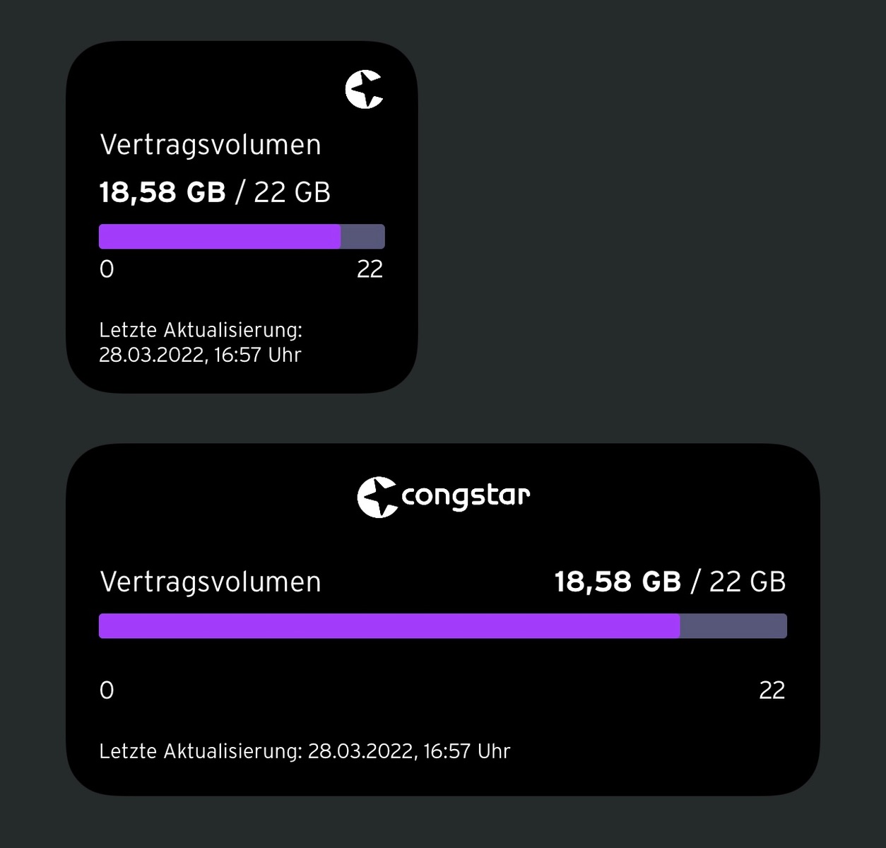Screen dimensions: 886x848
Task: Click the purple filled bar in the large widget
Action: coord(389,626)
